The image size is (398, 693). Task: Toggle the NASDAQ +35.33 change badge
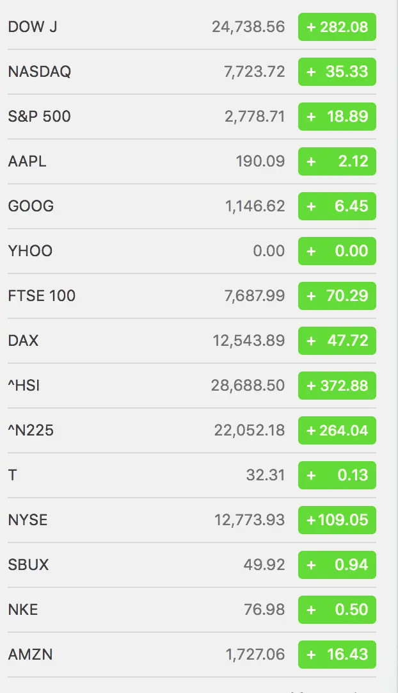[x=337, y=72]
